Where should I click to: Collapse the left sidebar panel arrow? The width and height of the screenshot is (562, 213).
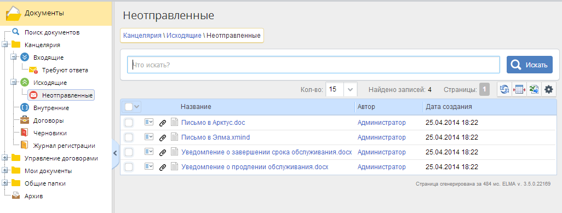point(115,153)
